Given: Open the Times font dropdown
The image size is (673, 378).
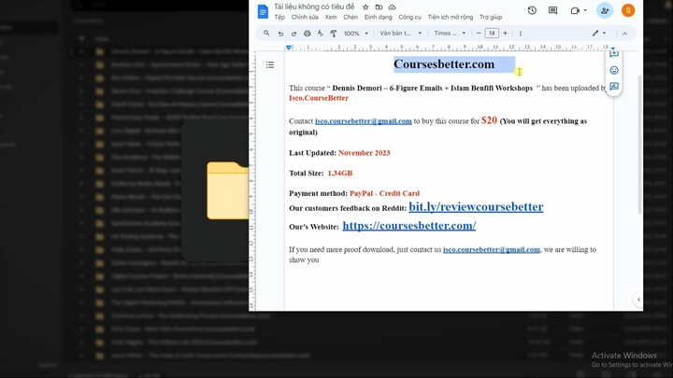Looking at the screenshot, I should (x=450, y=33).
